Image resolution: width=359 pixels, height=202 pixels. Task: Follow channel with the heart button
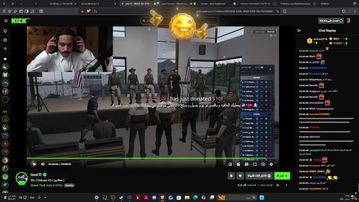(x=240, y=176)
